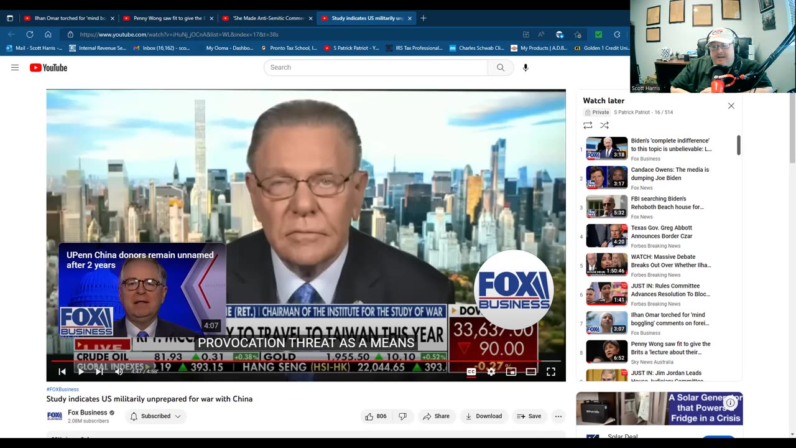Play "Penny Wong saw fit" playlist entry
Screen dimensions: 796x448
pos(659,352)
